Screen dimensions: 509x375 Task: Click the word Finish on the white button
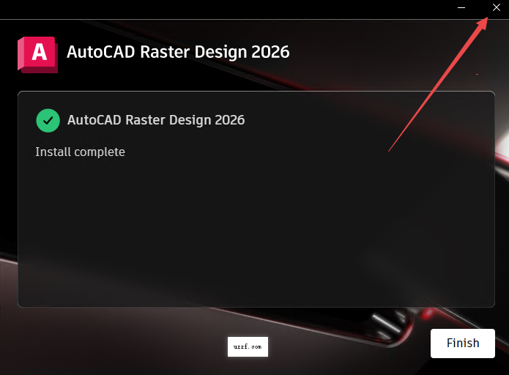pos(462,343)
